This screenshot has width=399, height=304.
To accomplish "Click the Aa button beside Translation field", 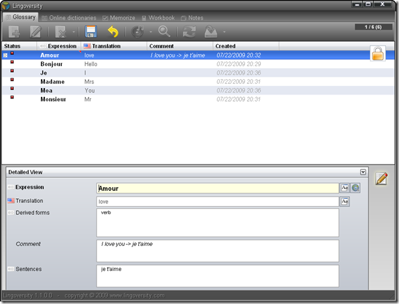I will click(x=345, y=202).
